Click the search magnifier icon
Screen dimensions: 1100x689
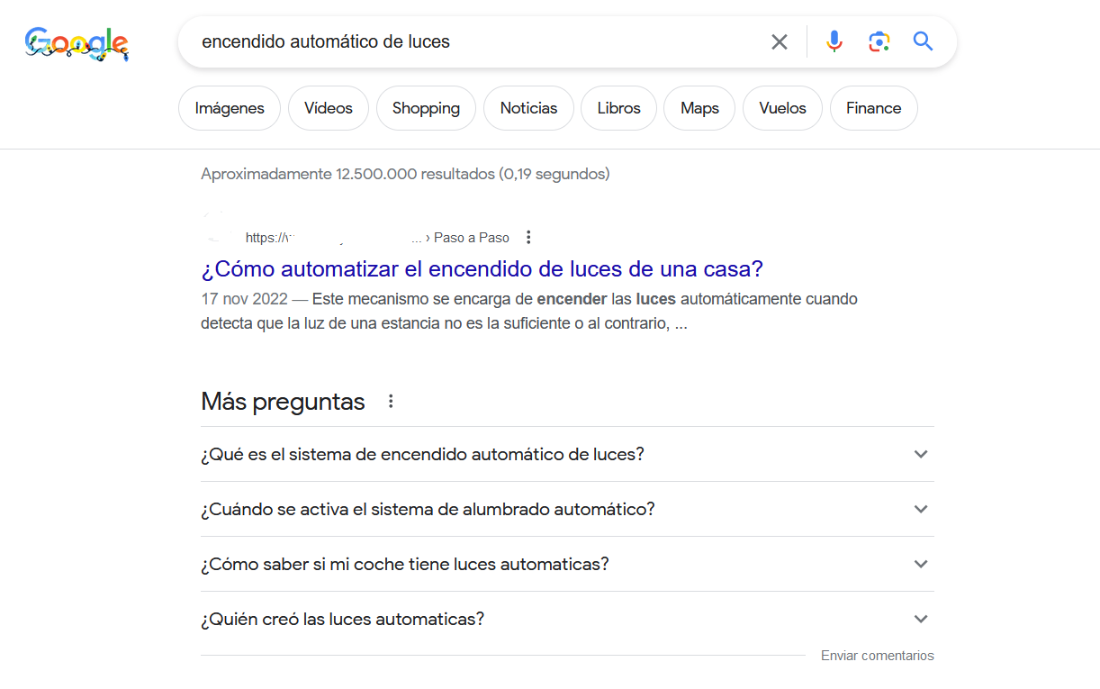(x=923, y=41)
